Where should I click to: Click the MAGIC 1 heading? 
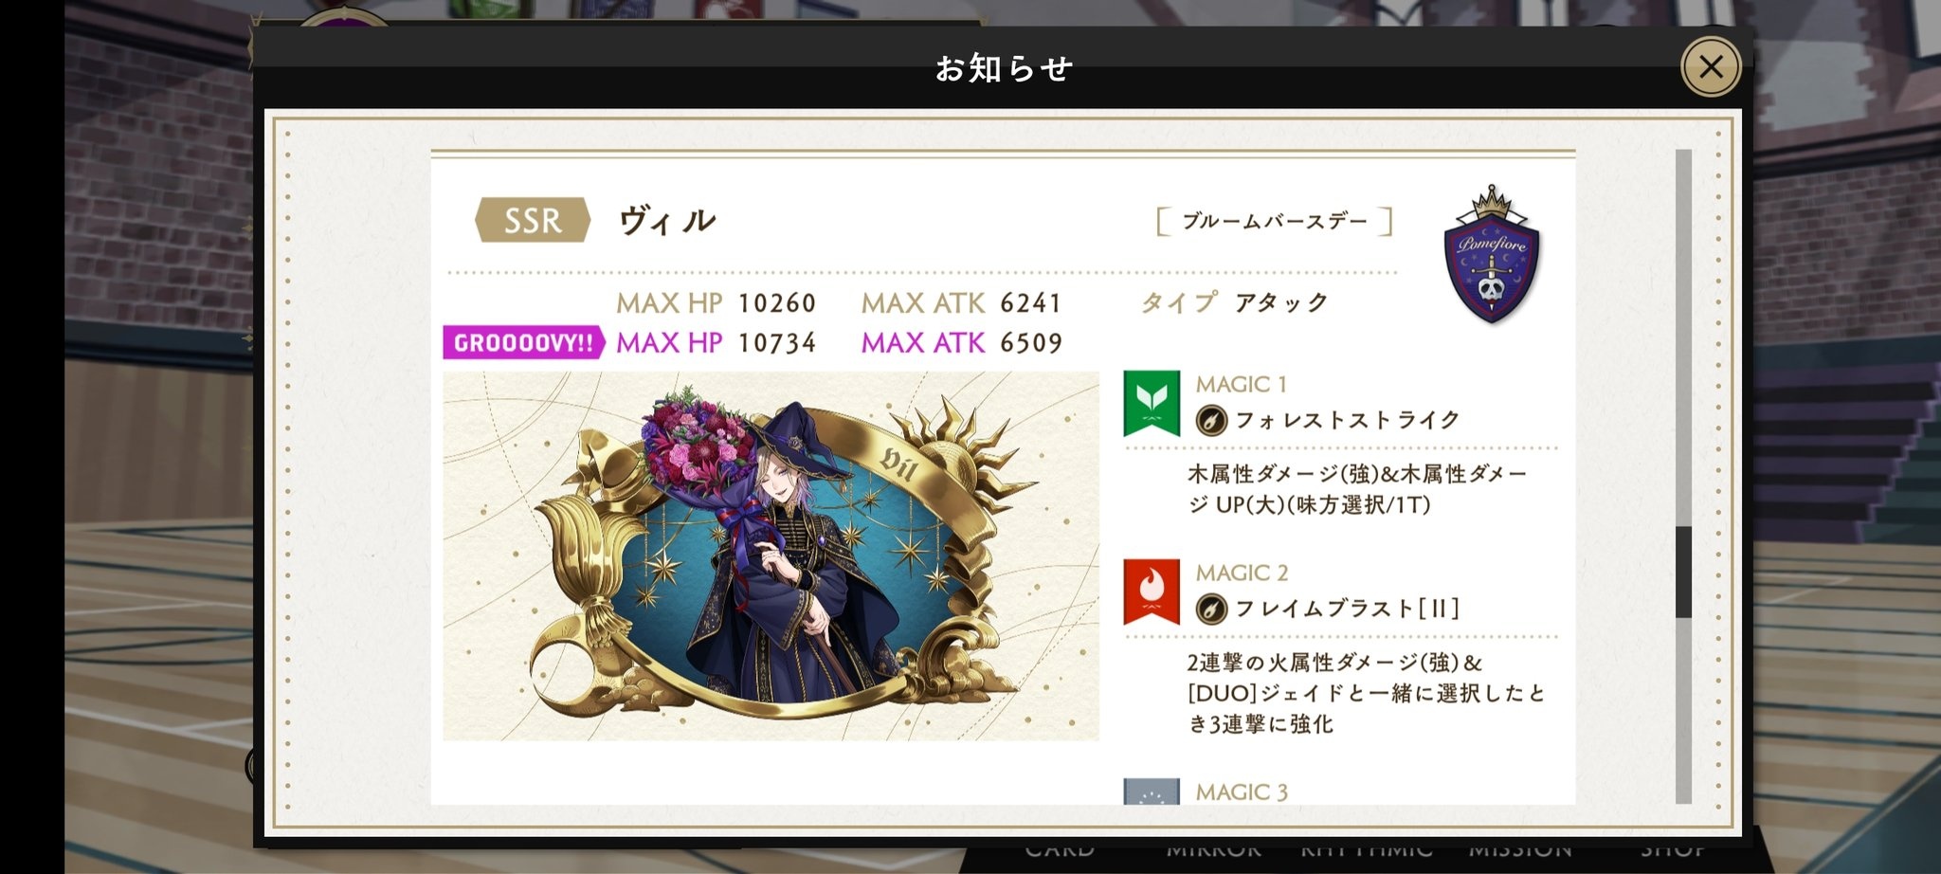coord(1241,384)
